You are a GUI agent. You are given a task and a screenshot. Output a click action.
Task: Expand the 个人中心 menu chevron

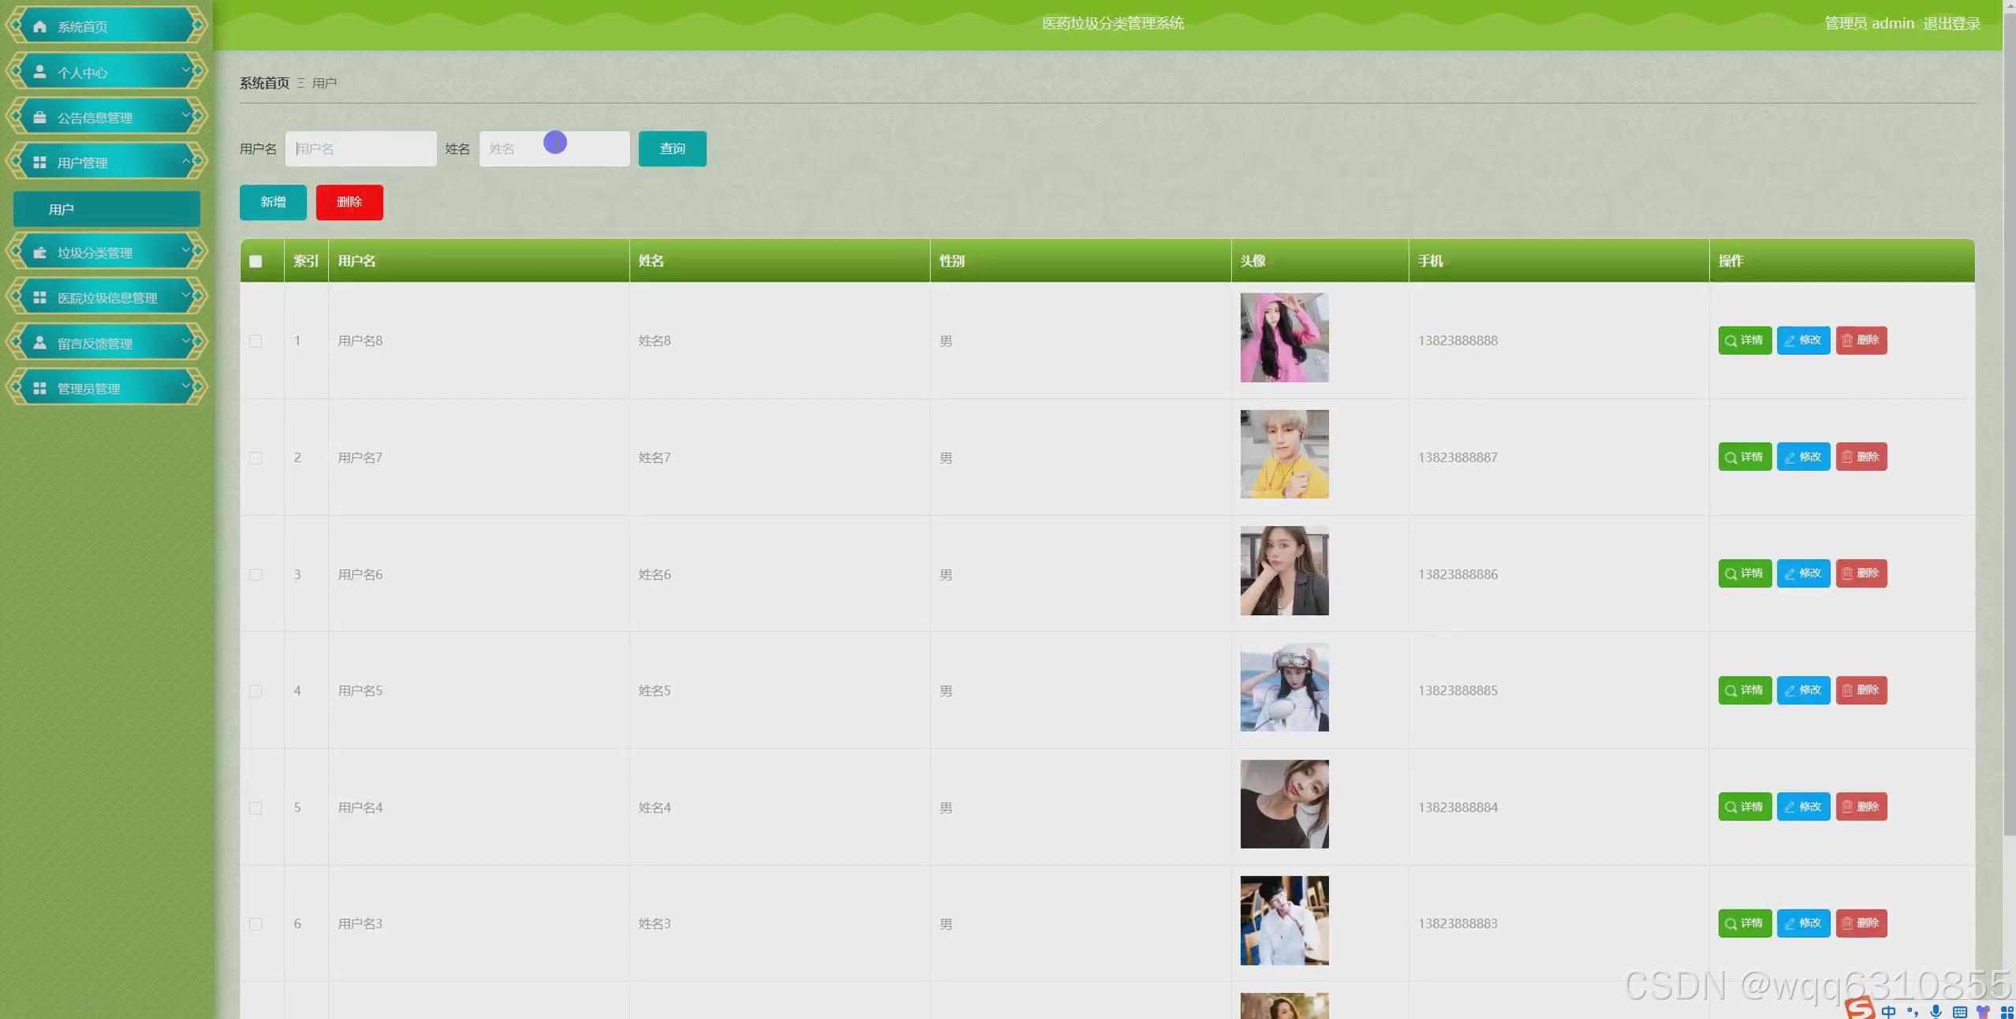[x=186, y=70]
